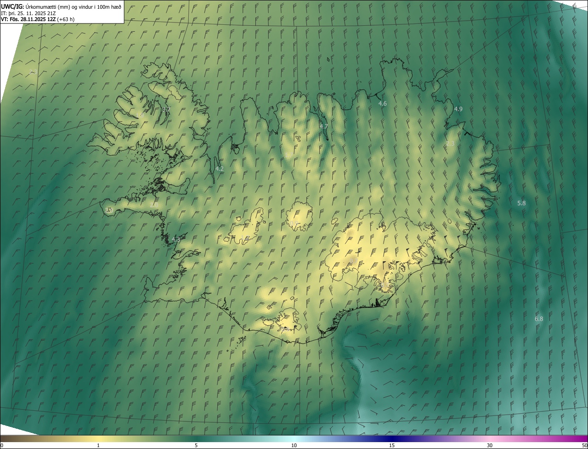Screen dimensions: 588x449
Task: Click the value 4.2 label on the map
Action: (x=219, y=168)
